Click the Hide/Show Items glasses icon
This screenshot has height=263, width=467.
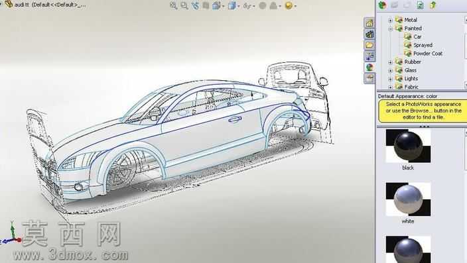[247, 5]
